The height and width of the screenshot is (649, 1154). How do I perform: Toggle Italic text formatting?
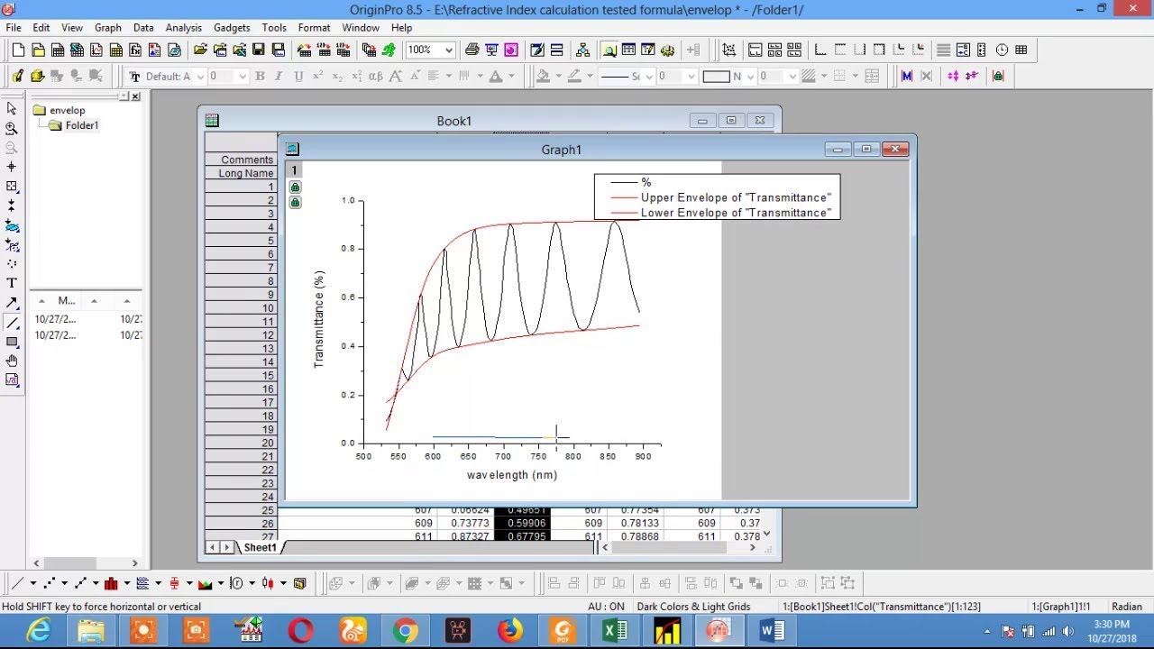click(279, 77)
